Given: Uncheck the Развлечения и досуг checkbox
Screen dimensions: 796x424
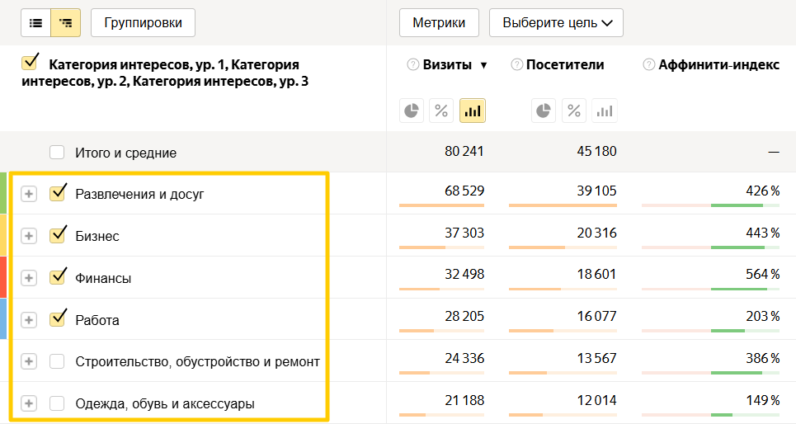Looking at the screenshot, I should point(57,194).
